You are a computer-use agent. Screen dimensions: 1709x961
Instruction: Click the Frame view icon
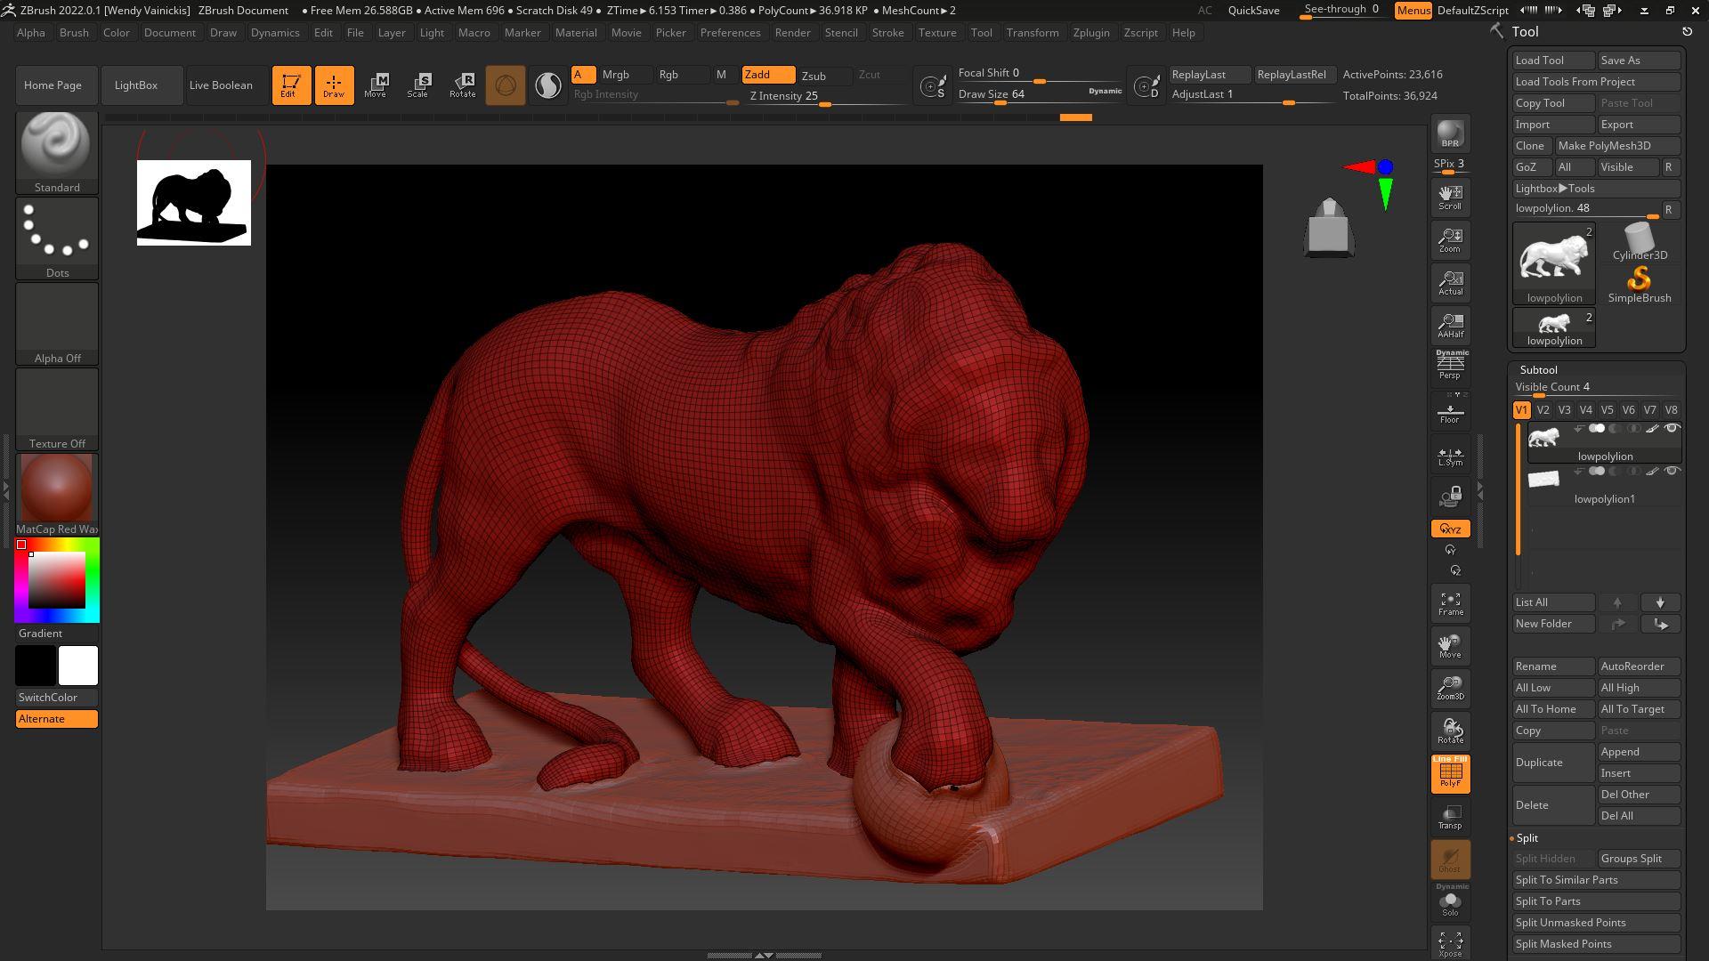[x=1450, y=603]
